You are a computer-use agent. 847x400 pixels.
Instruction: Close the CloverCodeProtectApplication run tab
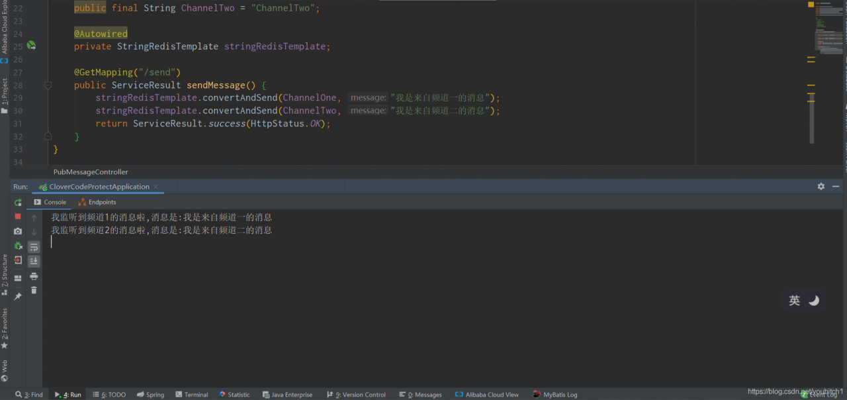click(157, 187)
